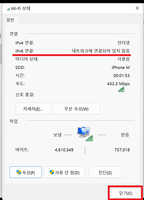Screen dimensions: 144x200
Task: Click the Wi-Fi 상태 window title
Action: (x=21, y=9)
